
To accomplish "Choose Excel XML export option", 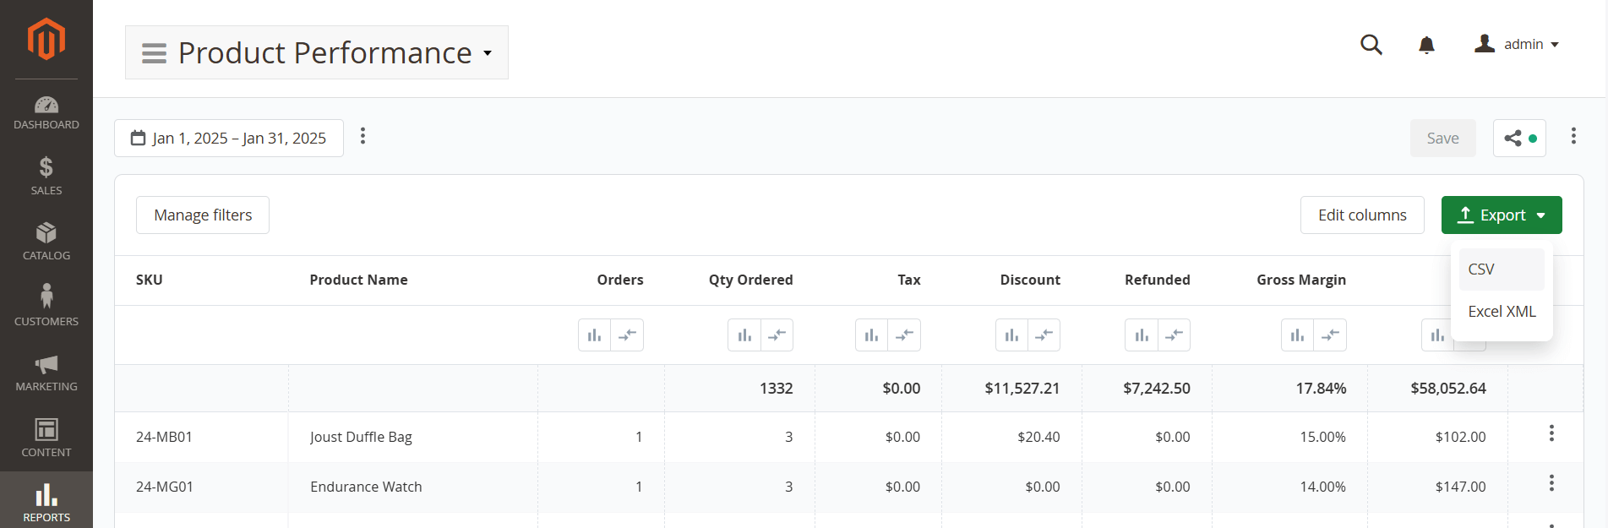I will tap(1502, 312).
